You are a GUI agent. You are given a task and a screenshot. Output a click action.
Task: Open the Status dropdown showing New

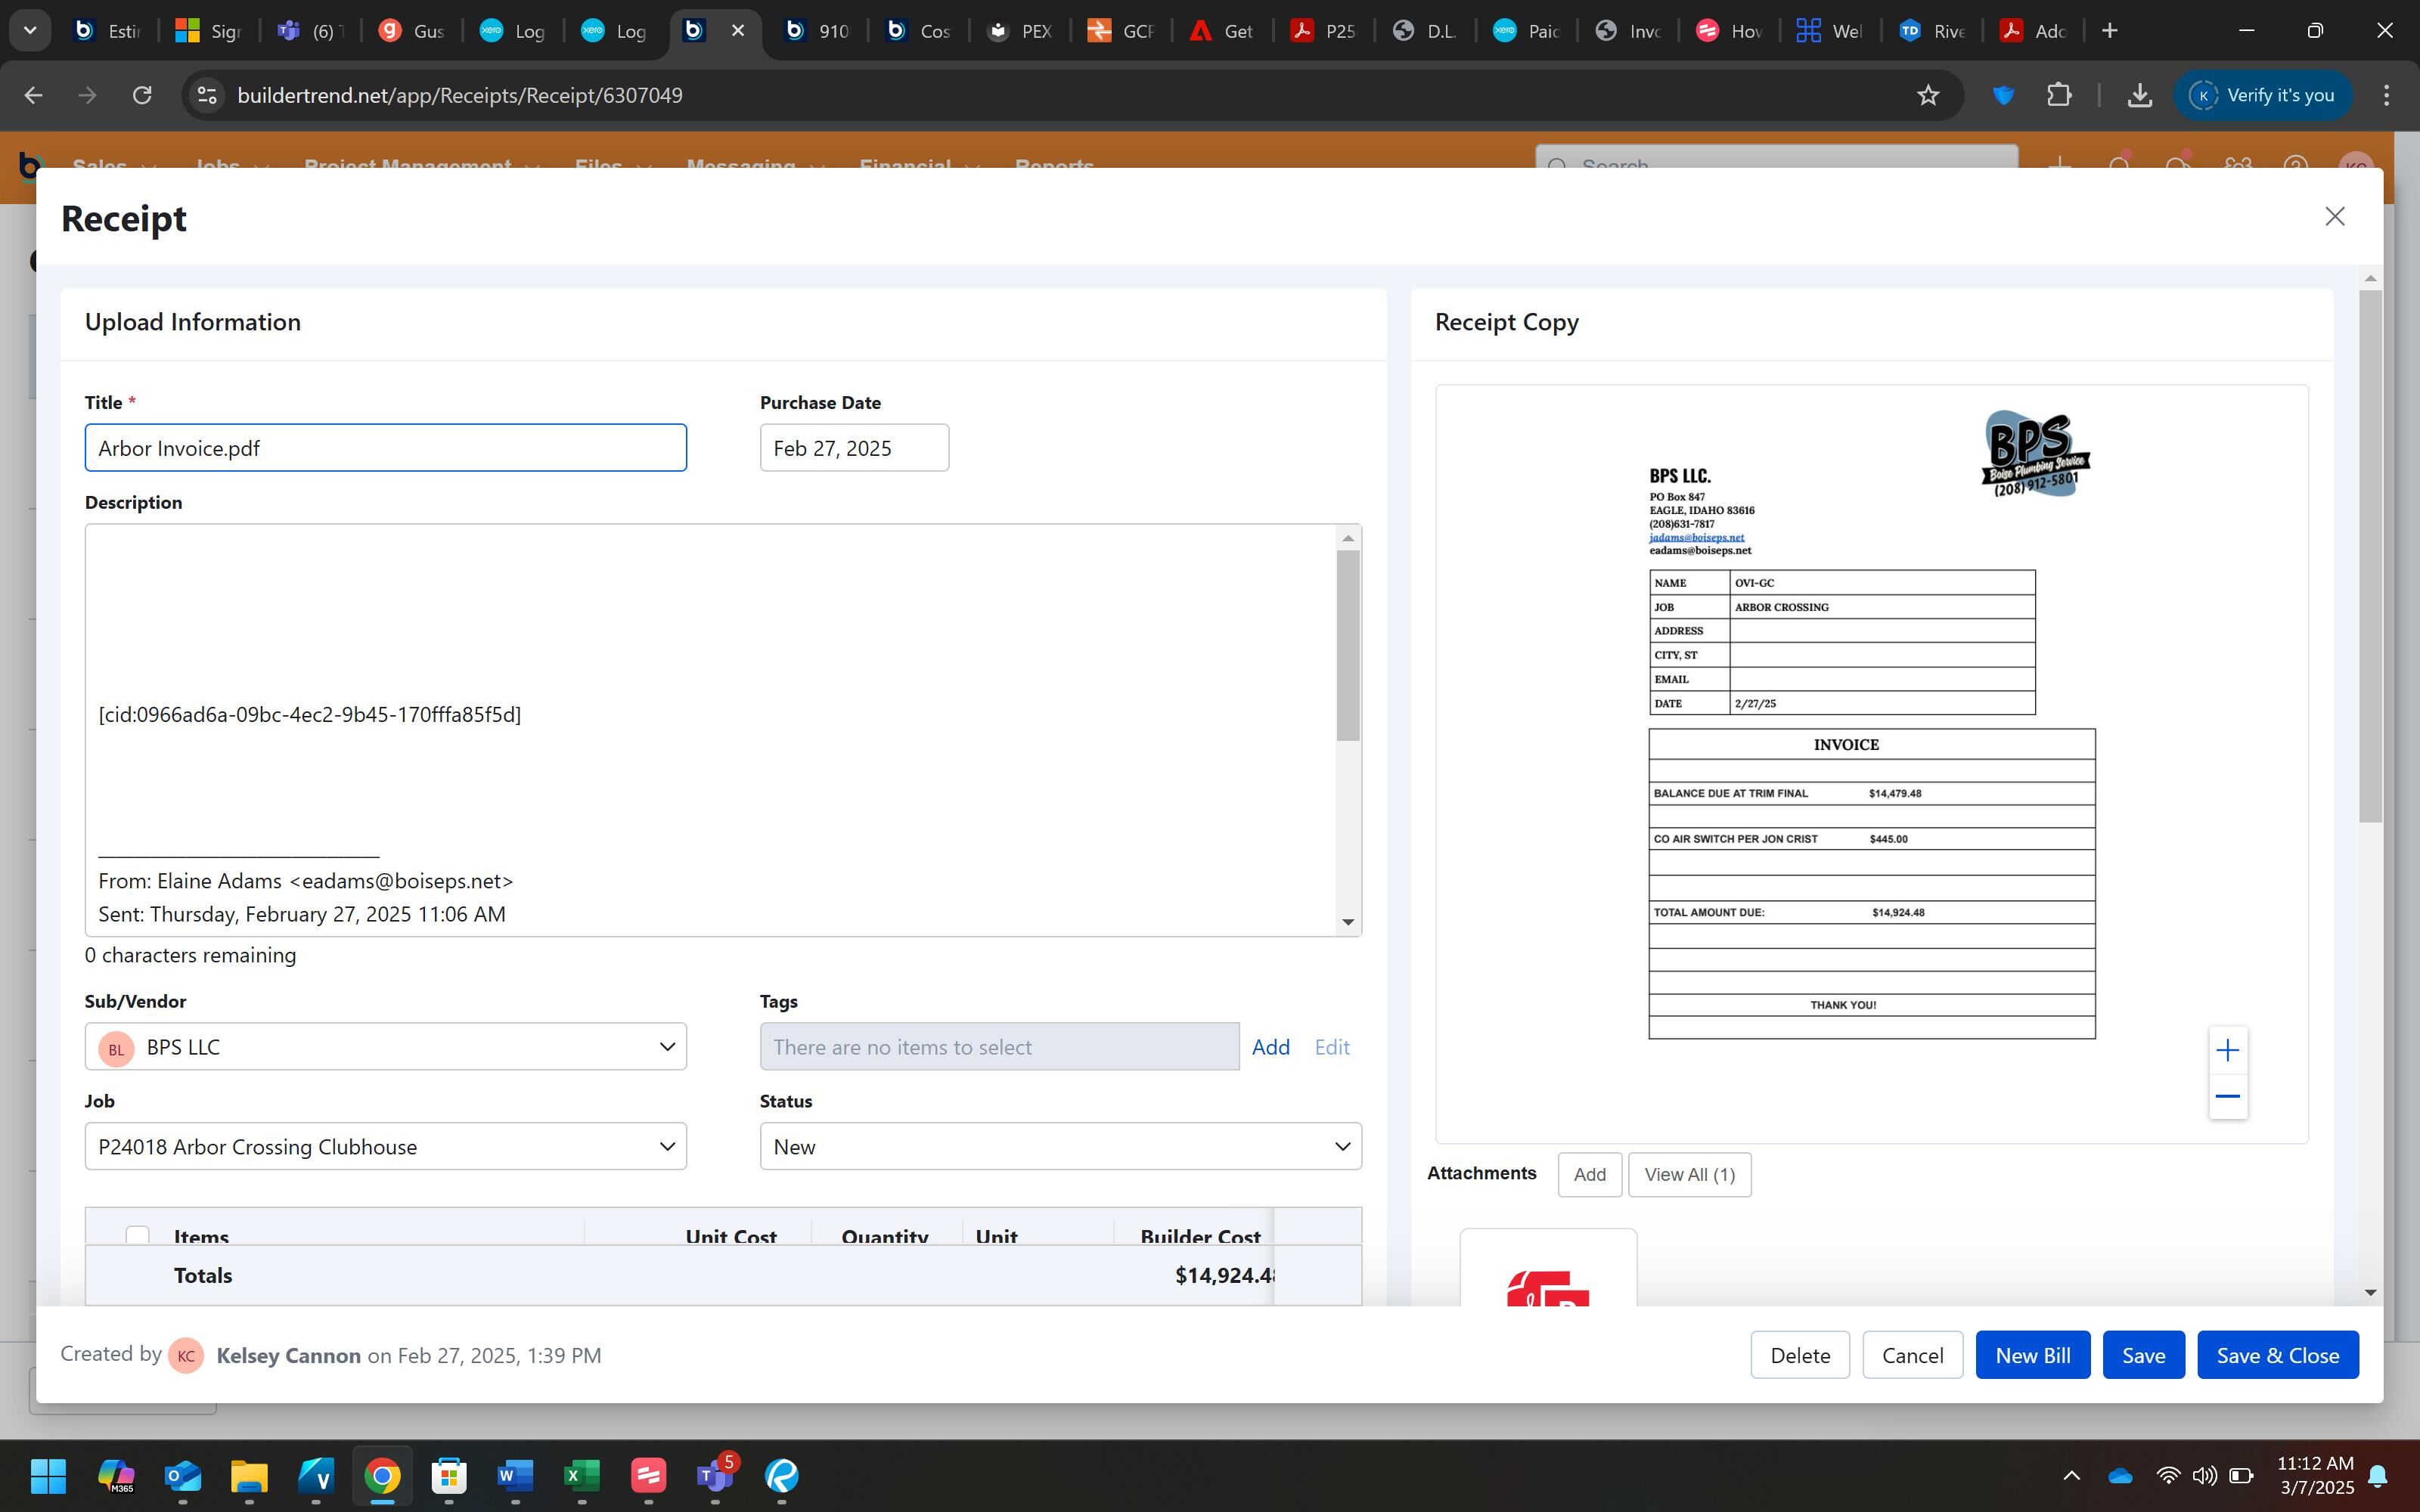coord(1341,1146)
